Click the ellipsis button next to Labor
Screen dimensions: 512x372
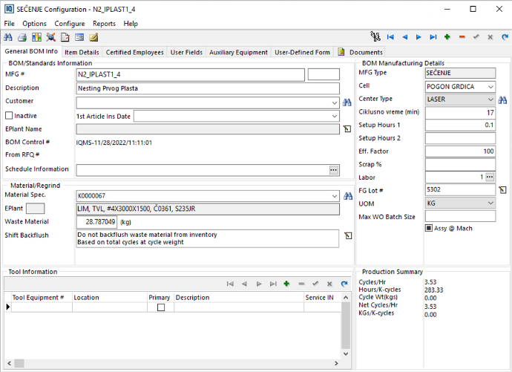tap(490, 177)
